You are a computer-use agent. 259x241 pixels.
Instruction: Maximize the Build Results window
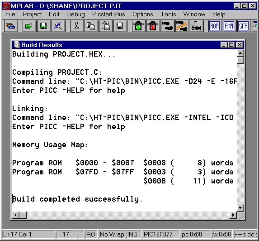pos(231,45)
